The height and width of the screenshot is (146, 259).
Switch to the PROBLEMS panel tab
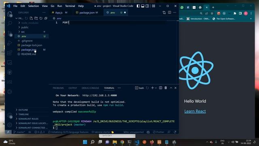click(58, 88)
